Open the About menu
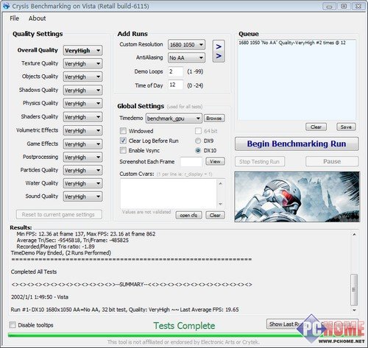This screenshot has height=348, width=368. coord(37,18)
